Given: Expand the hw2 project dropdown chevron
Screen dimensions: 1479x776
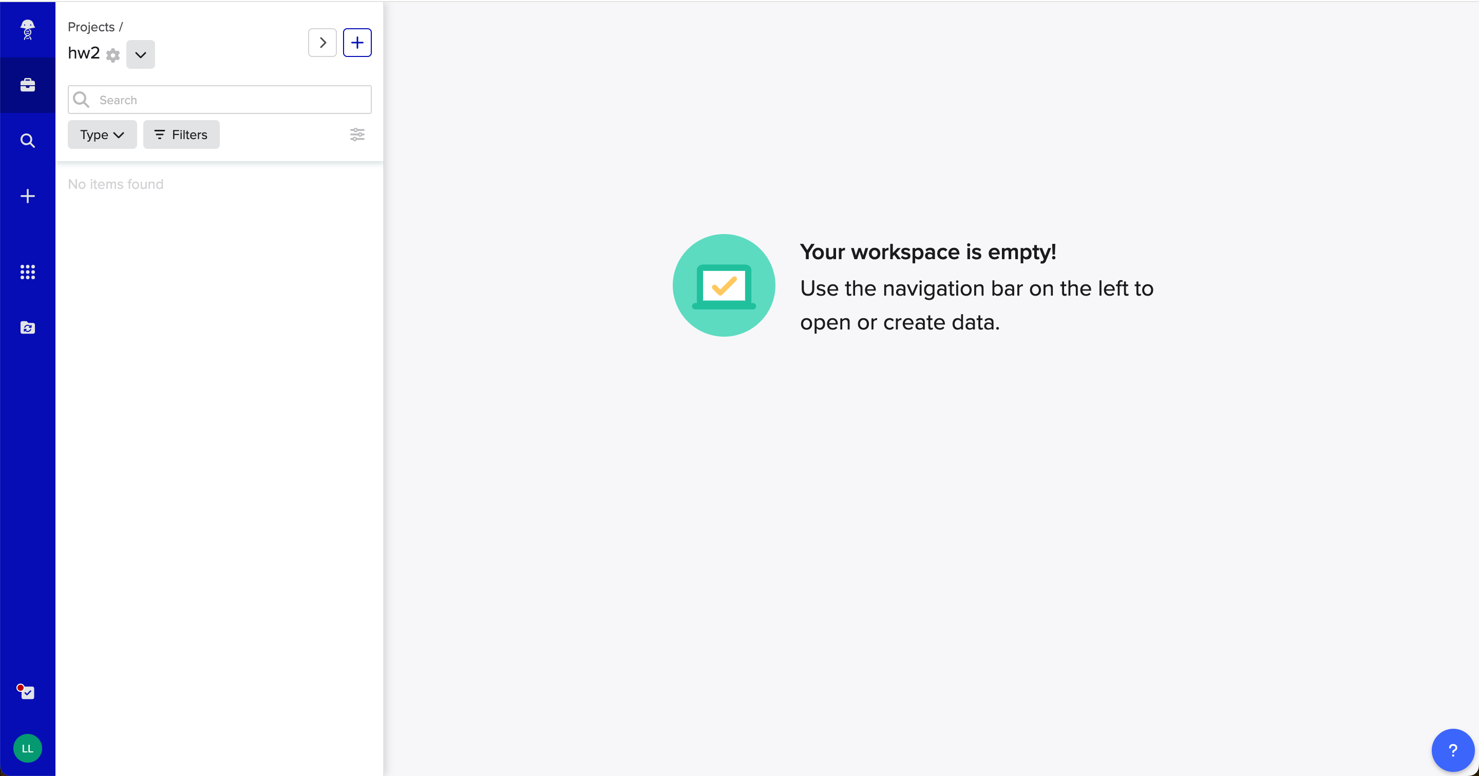Looking at the screenshot, I should [x=141, y=54].
